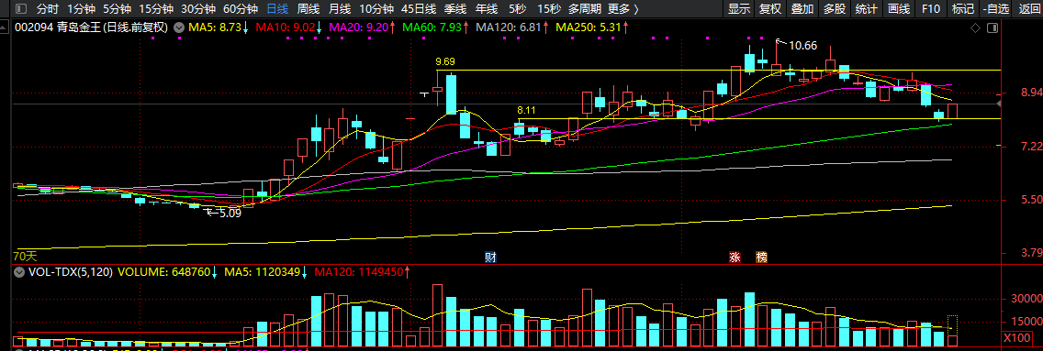The image size is (1043, 351).
Task: Click the 10.66 high price annotation
Action: [x=802, y=46]
